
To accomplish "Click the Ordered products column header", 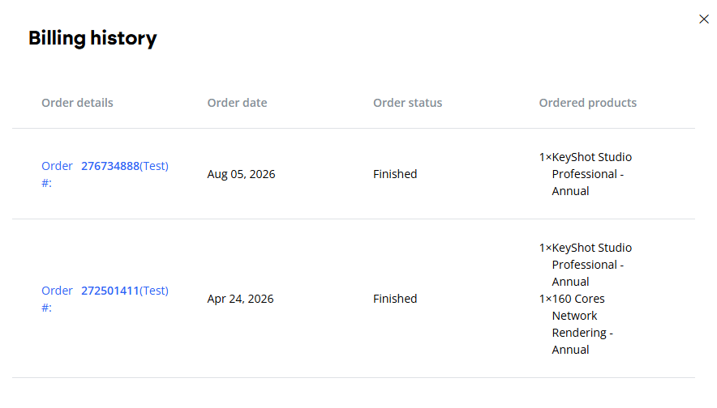I will (587, 103).
